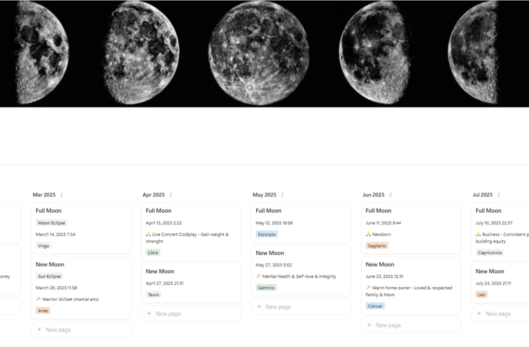Click Mental Health & Self-love & Integrity text
The image size is (529, 347).
tap(299, 276)
